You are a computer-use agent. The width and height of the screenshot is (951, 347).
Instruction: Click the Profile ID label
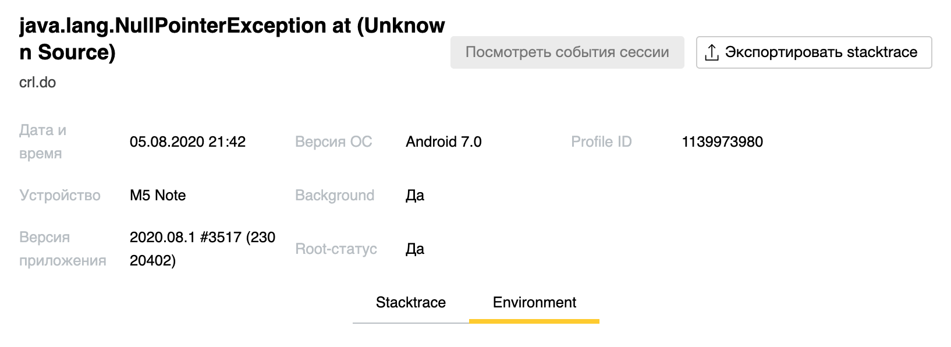[x=601, y=142]
